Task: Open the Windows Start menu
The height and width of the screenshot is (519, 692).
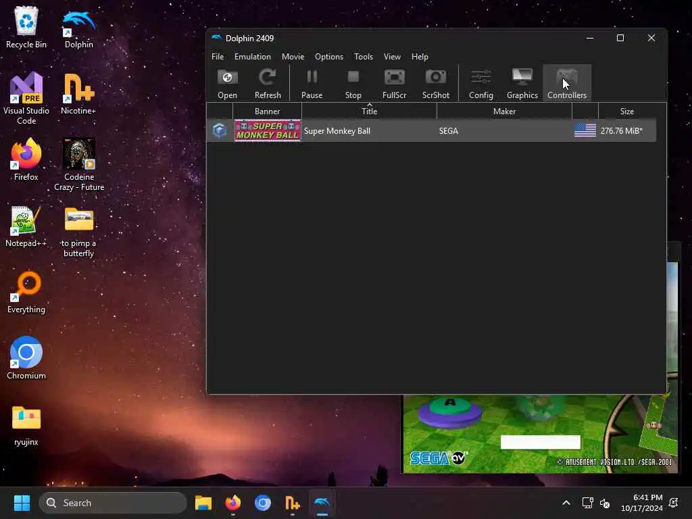Action: pos(22,503)
